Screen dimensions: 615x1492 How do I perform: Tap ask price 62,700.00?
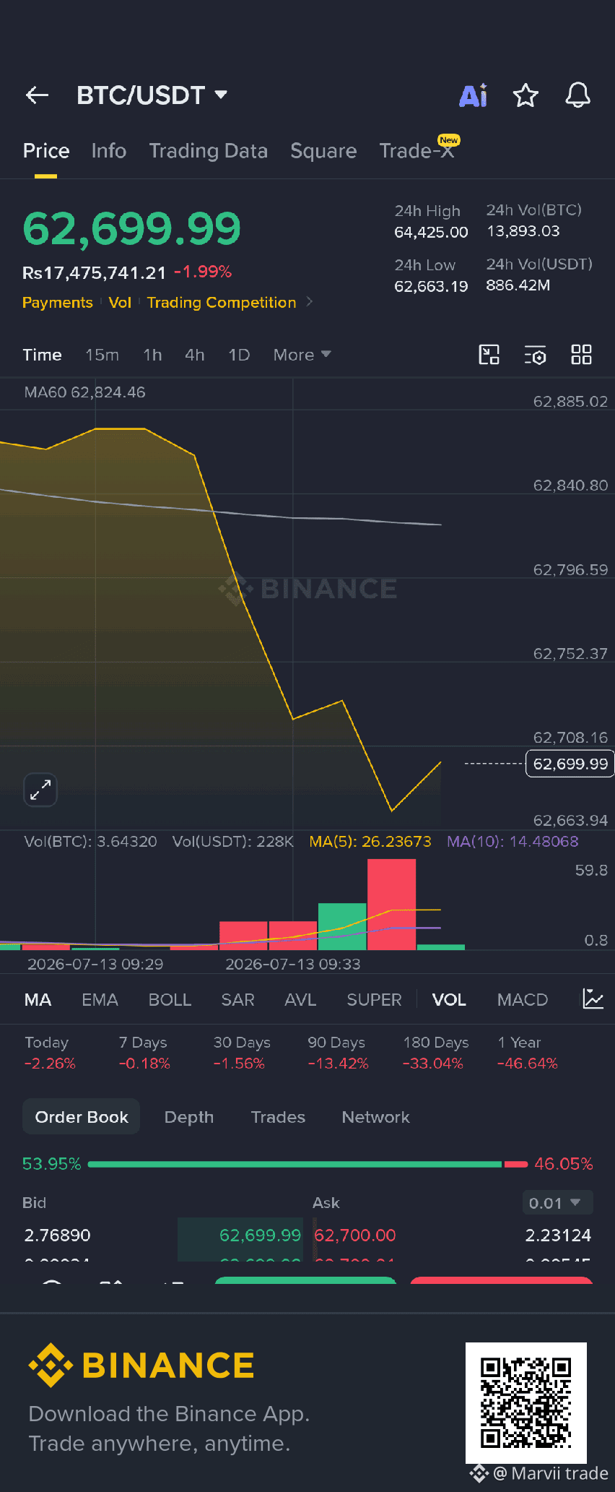355,1236
